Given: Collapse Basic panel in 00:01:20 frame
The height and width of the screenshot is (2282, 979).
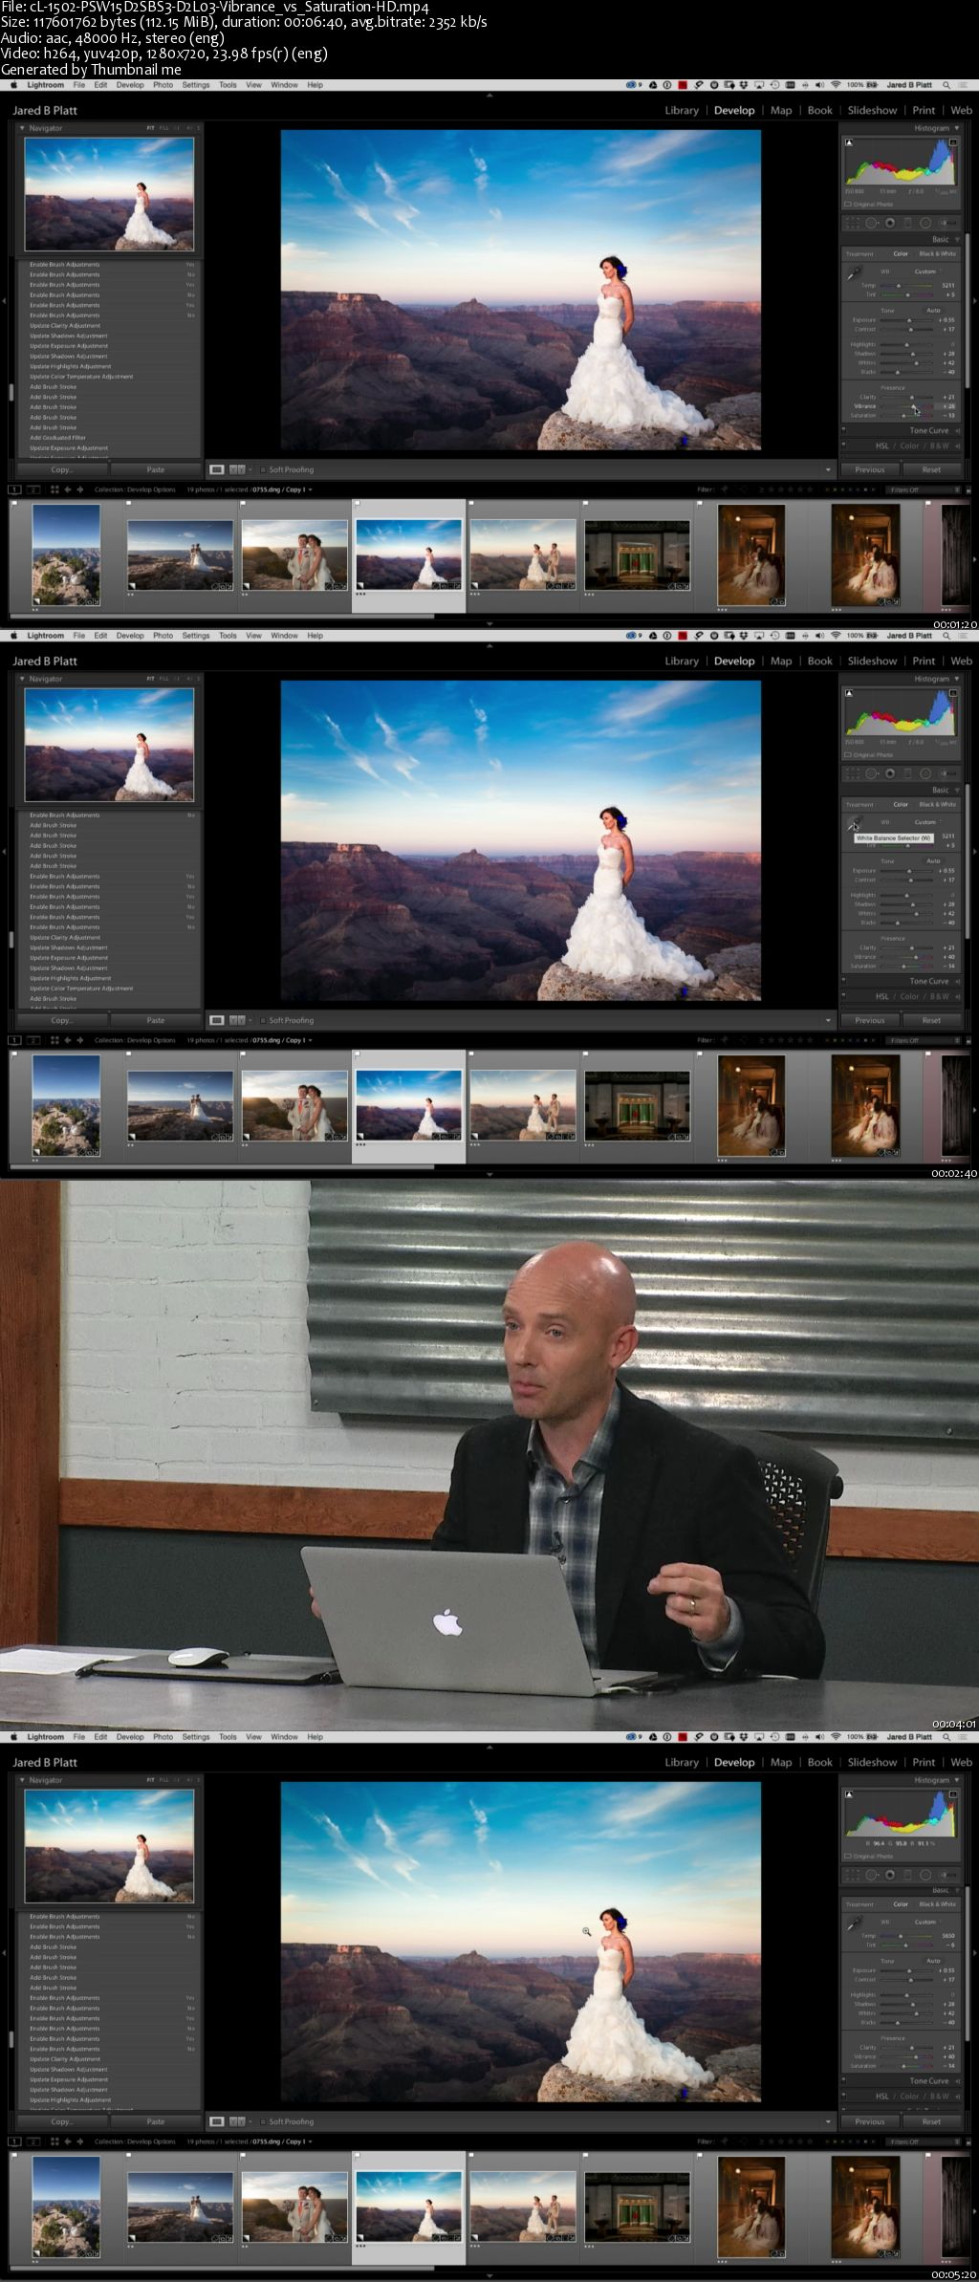Looking at the screenshot, I should pyautogui.click(x=957, y=240).
